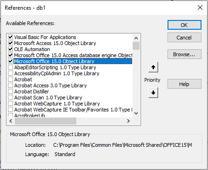Check Acrobat Scan 1.0 Type Library
Image resolution: width=208 pixels, height=170 pixels.
[x=10, y=98]
